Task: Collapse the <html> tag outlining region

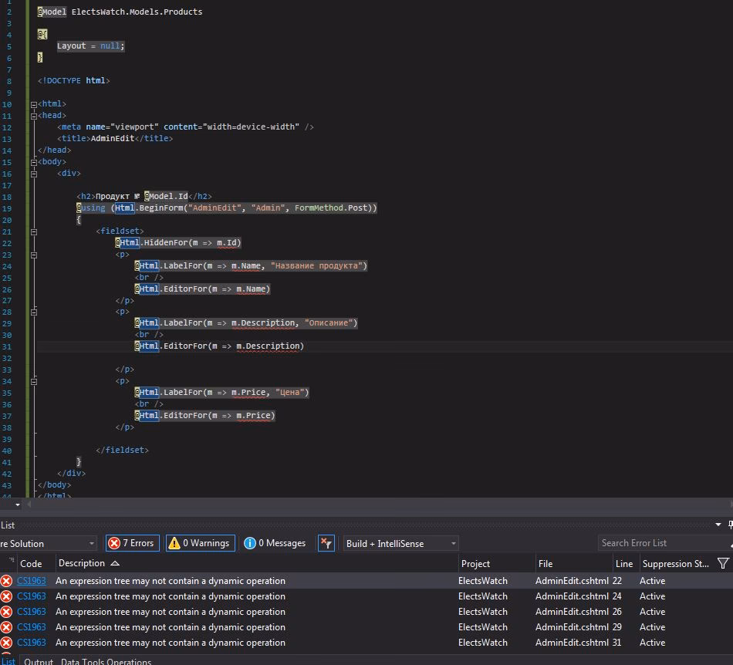Action: (34, 104)
